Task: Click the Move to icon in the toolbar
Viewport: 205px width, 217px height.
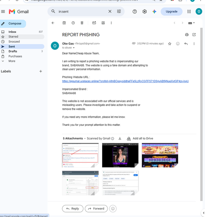Action: click(x=103, y=23)
